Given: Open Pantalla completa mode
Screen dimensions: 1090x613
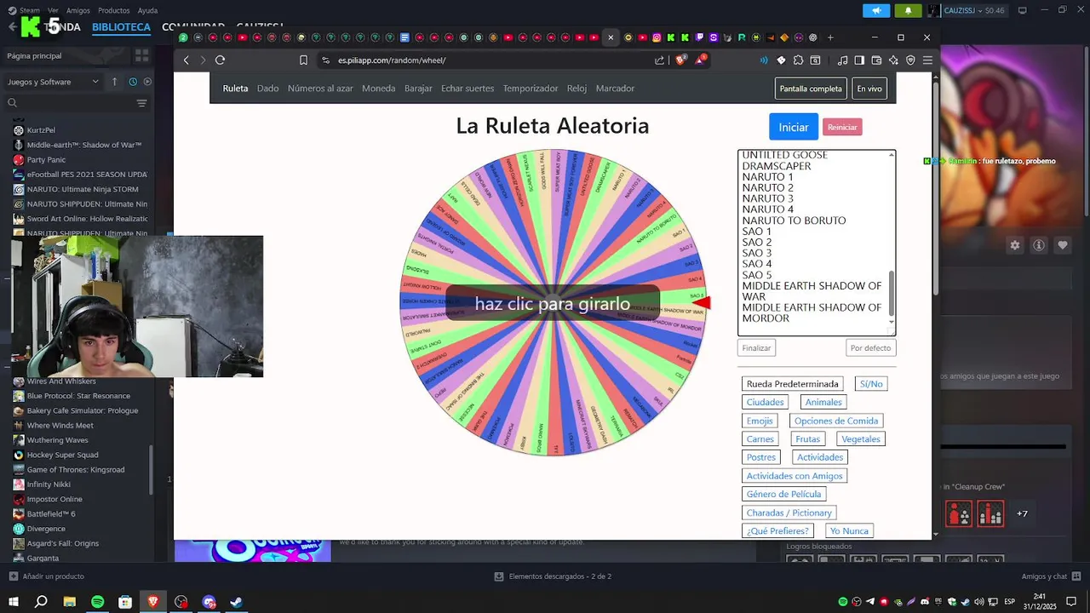Looking at the screenshot, I should [x=811, y=89].
